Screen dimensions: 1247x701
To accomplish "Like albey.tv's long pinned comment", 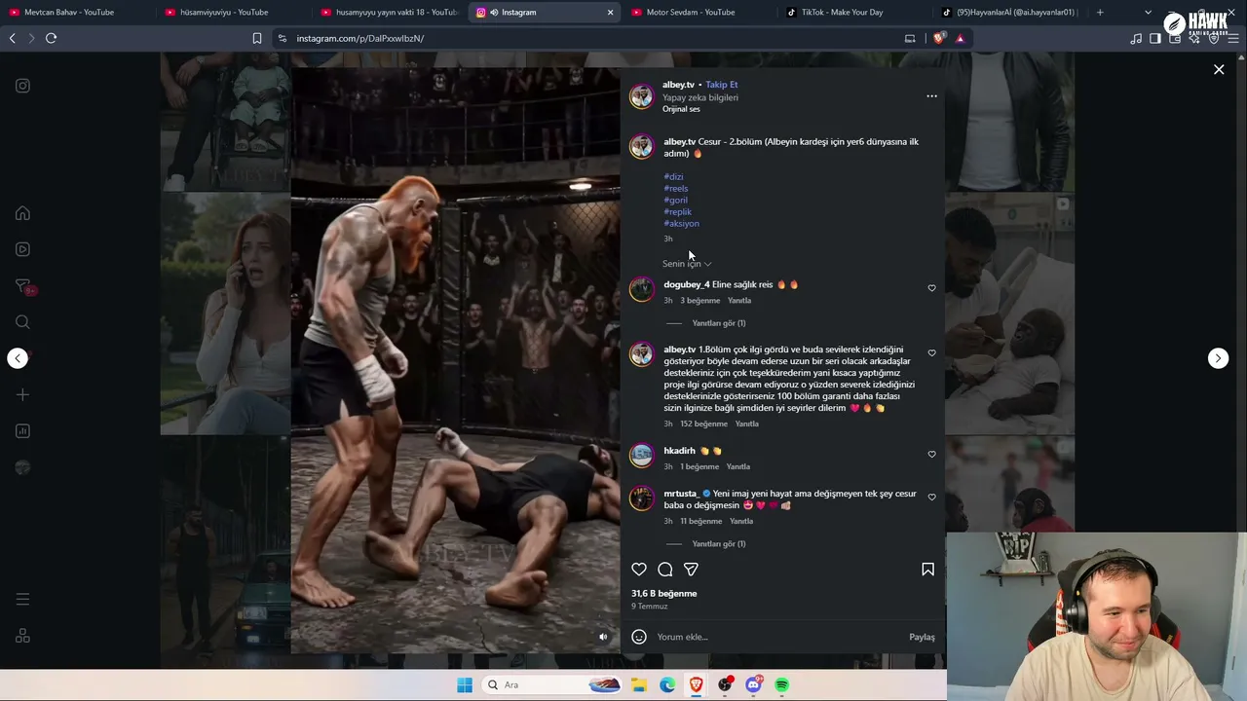I will click(931, 353).
